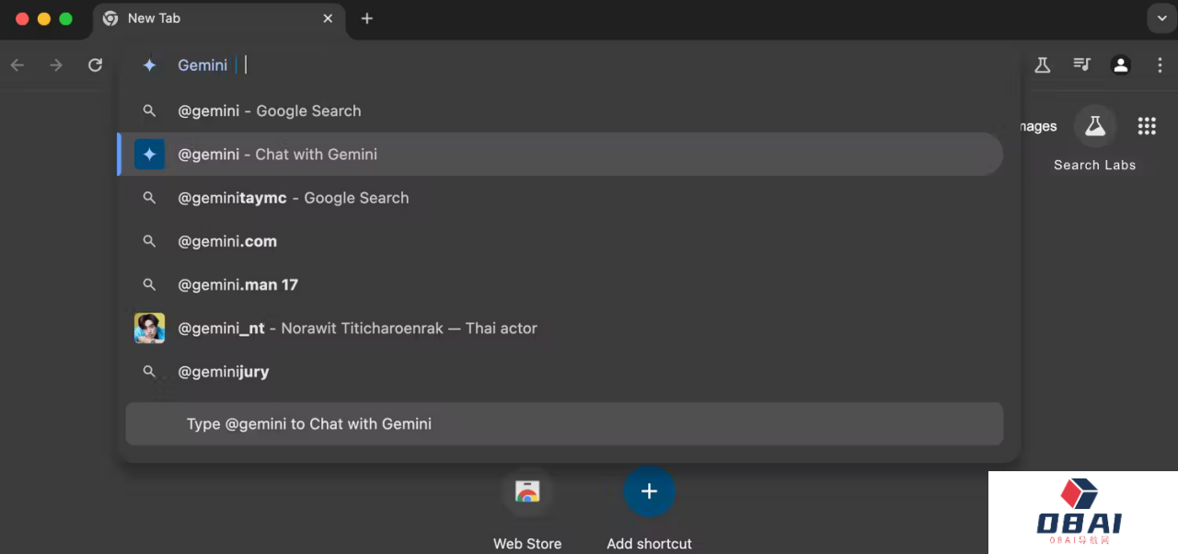The image size is (1178, 554).
Task: Click the browser forward arrow
Action: (x=56, y=64)
